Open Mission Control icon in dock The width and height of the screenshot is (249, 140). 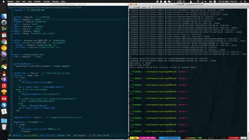coord(4,29)
